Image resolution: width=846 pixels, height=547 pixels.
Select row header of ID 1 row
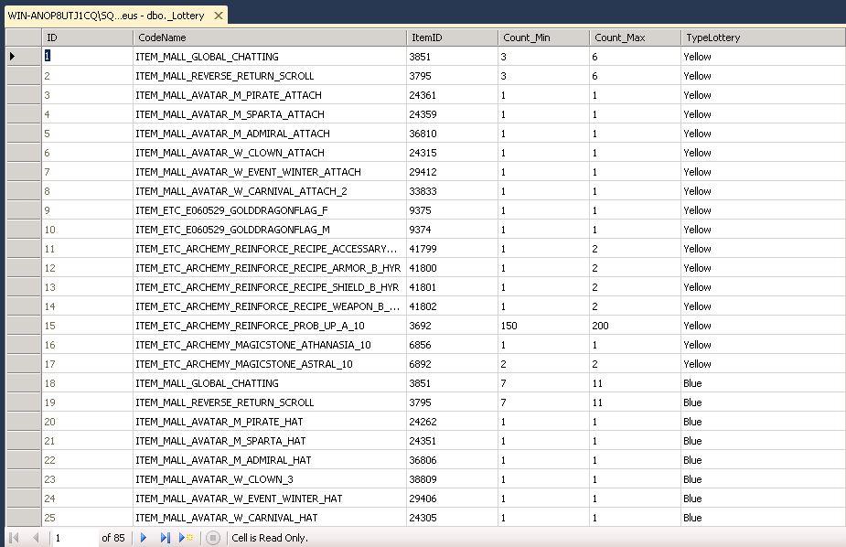pyautogui.click(x=23, y=56)
